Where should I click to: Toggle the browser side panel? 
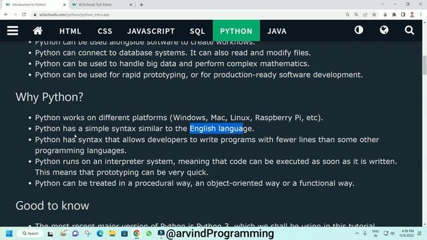tap(403, 15)
